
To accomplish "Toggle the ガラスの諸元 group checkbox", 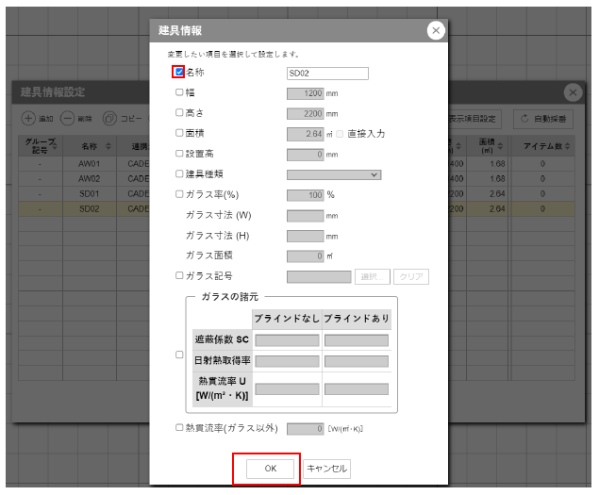I will coord(179,355).
